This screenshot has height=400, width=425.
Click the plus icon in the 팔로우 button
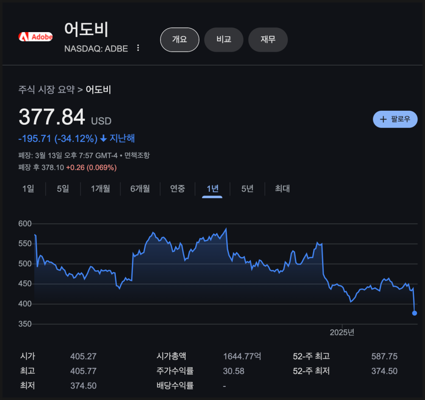pos(383,119)
